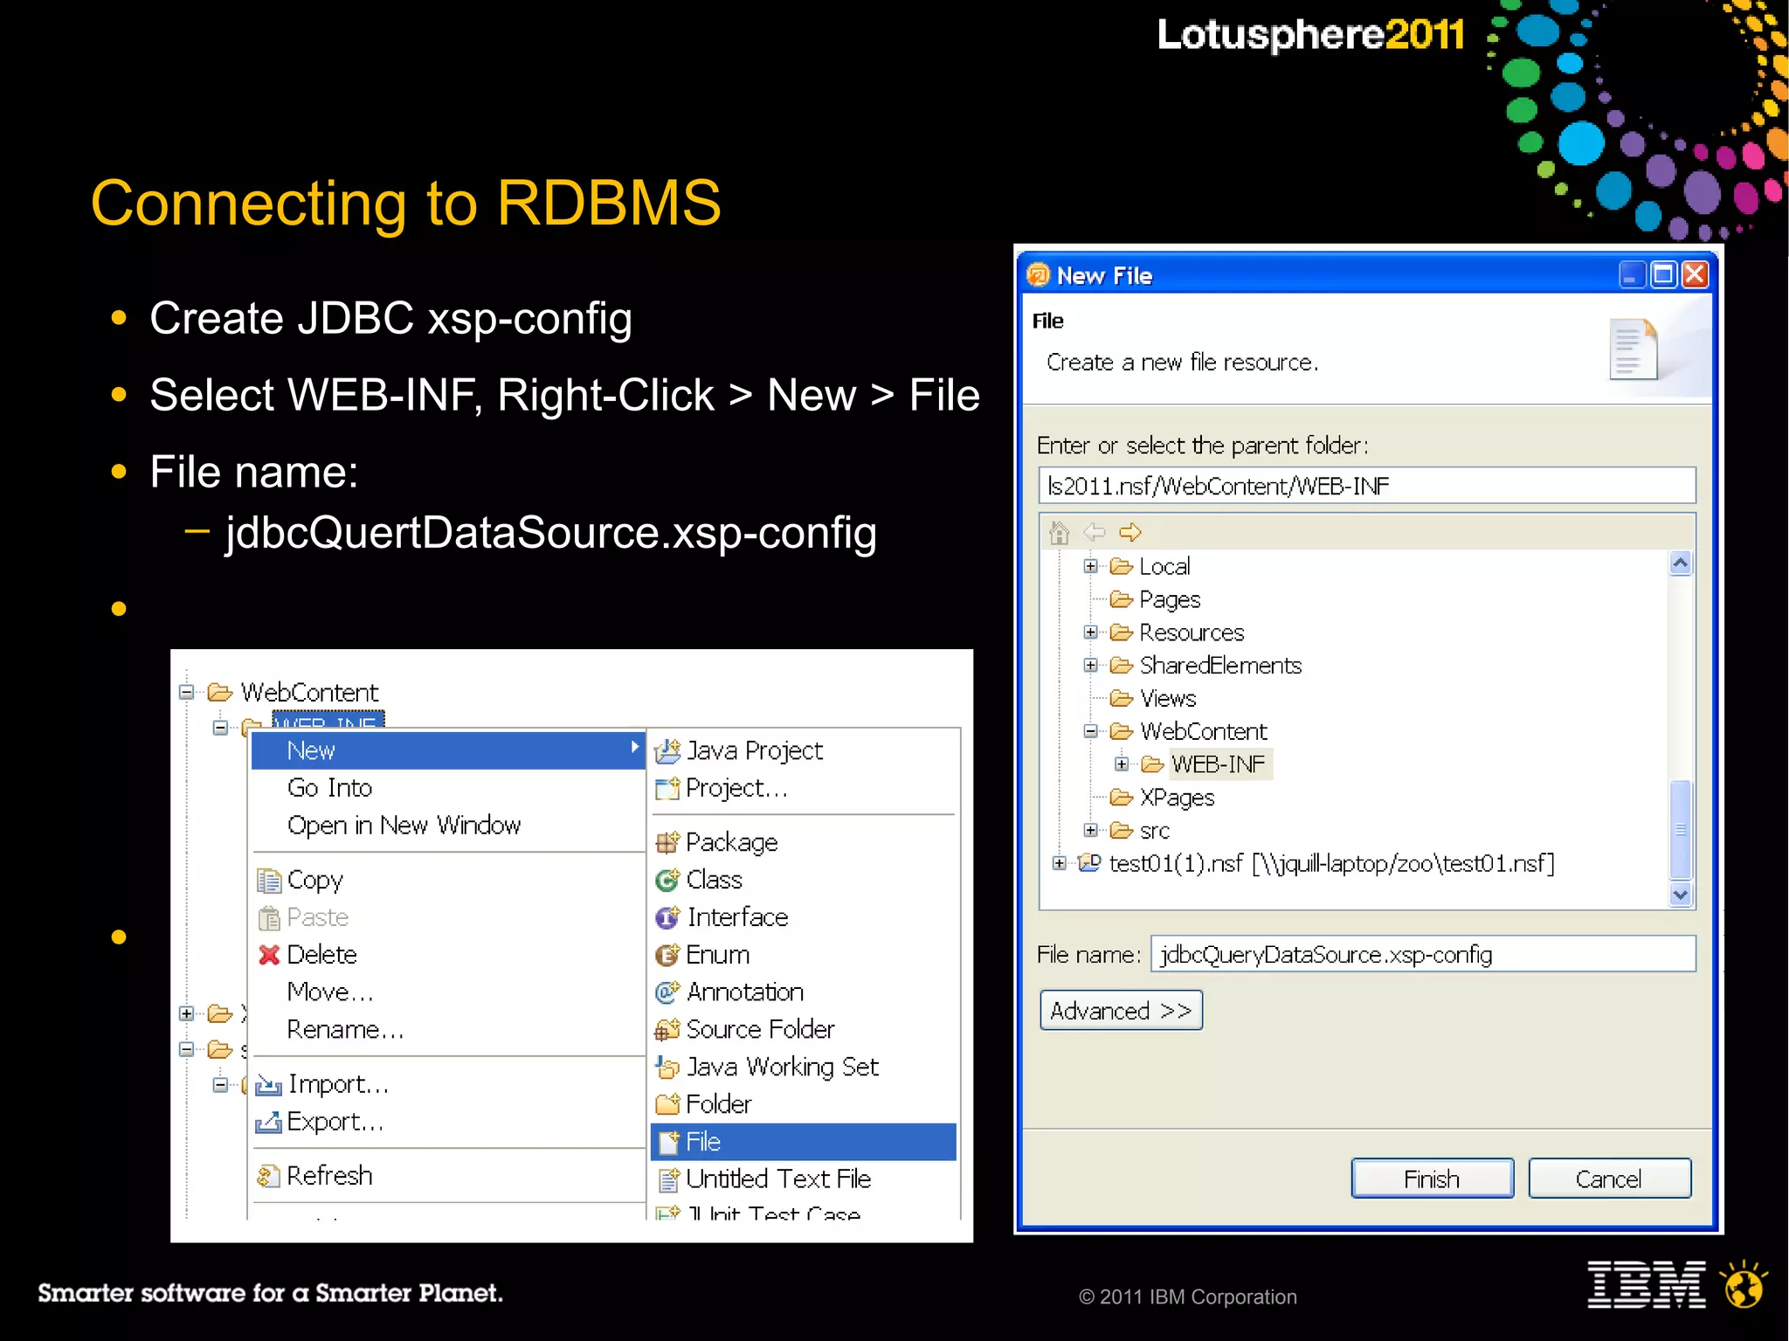Click into the File name field
This screenshot has height=1341, width=1789.
click(x=1423, y=955)
